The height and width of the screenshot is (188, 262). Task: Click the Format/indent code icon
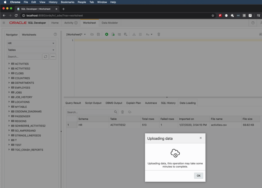140,34
